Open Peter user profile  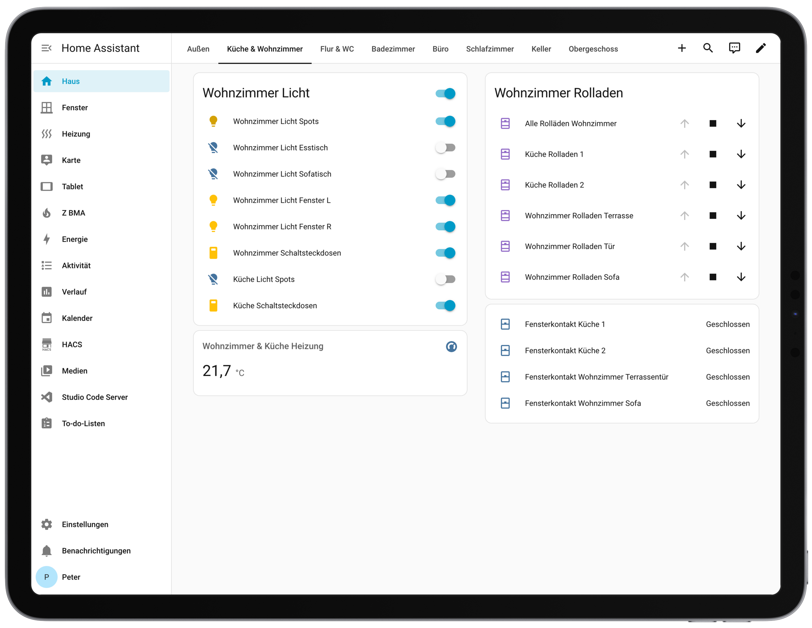tap(71, 577)
